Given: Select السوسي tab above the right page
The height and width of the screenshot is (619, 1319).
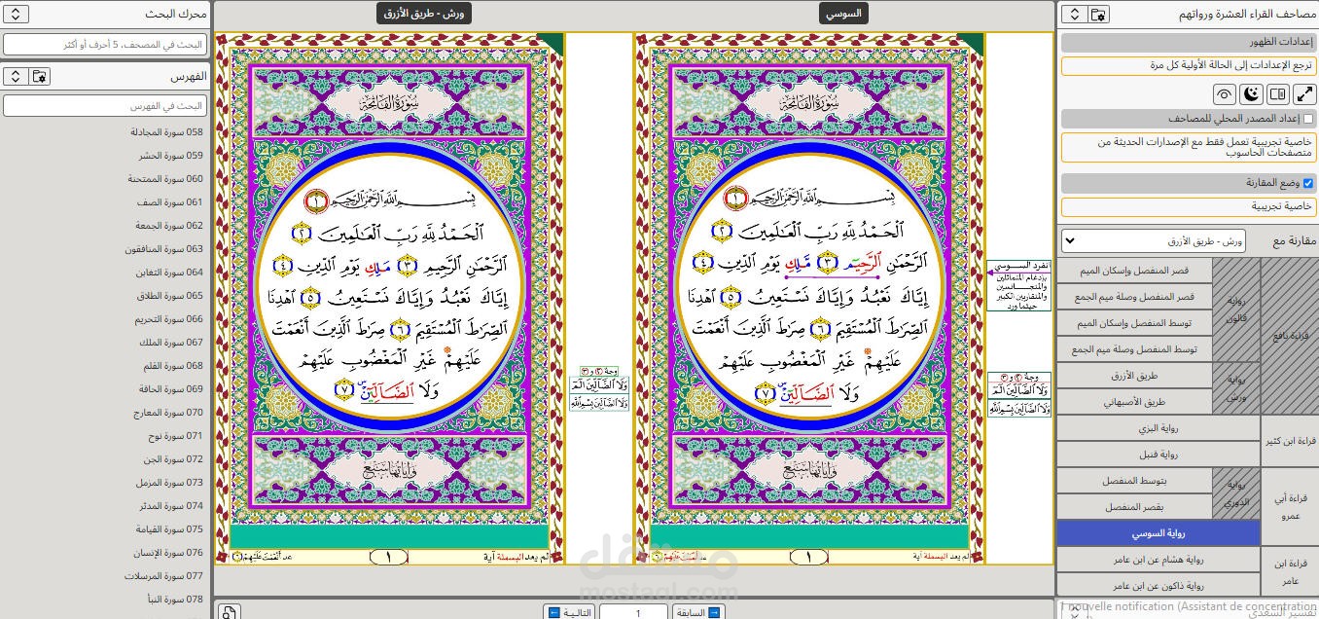Looking at the screenshot, I should pyautogui.click(x=844, y=14).
